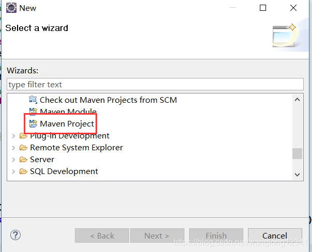Click the wizard list scrollbar thumb
312x252 pixels.
coord(297,153)
